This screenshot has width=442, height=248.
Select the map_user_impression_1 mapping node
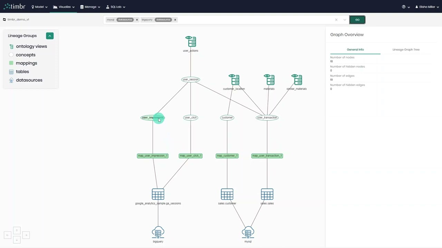pos(153,156)
